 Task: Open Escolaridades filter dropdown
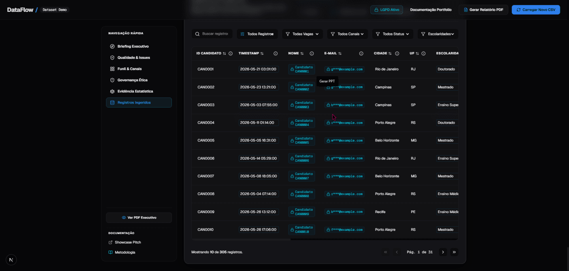click(438, 34)
